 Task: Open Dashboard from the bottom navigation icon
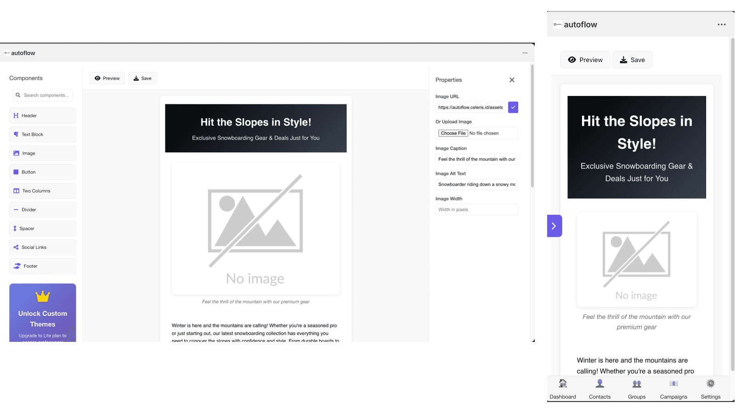563,383
